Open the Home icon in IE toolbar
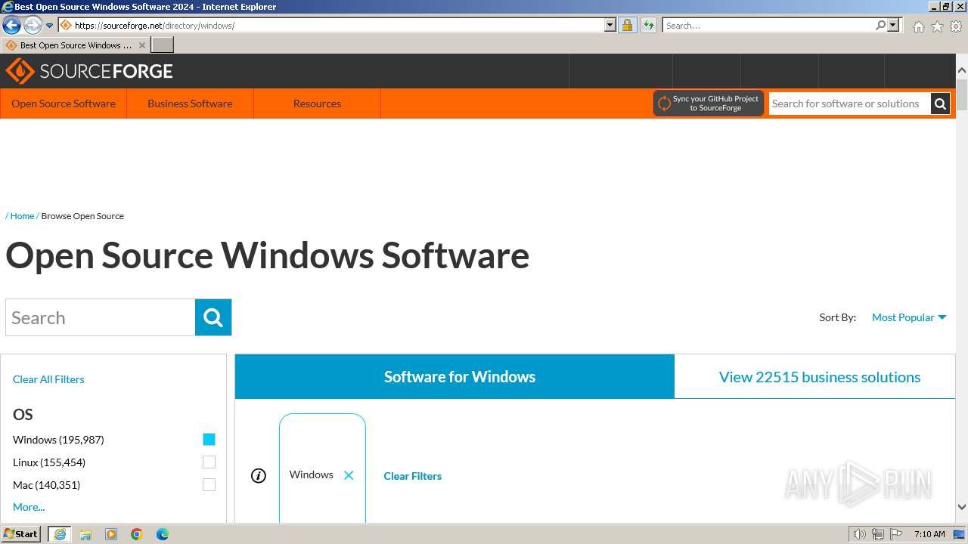The height and width of the screenshot is (544, 968). tap(918, 26)
